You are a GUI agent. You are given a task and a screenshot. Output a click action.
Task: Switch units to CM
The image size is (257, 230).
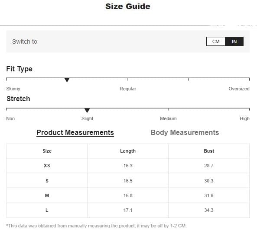tap(216, 42)
